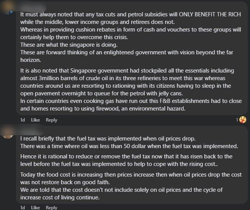The image size is (250, 210).
Task: Like the comment about the fuel tax
Action: (x=35, y=207)
